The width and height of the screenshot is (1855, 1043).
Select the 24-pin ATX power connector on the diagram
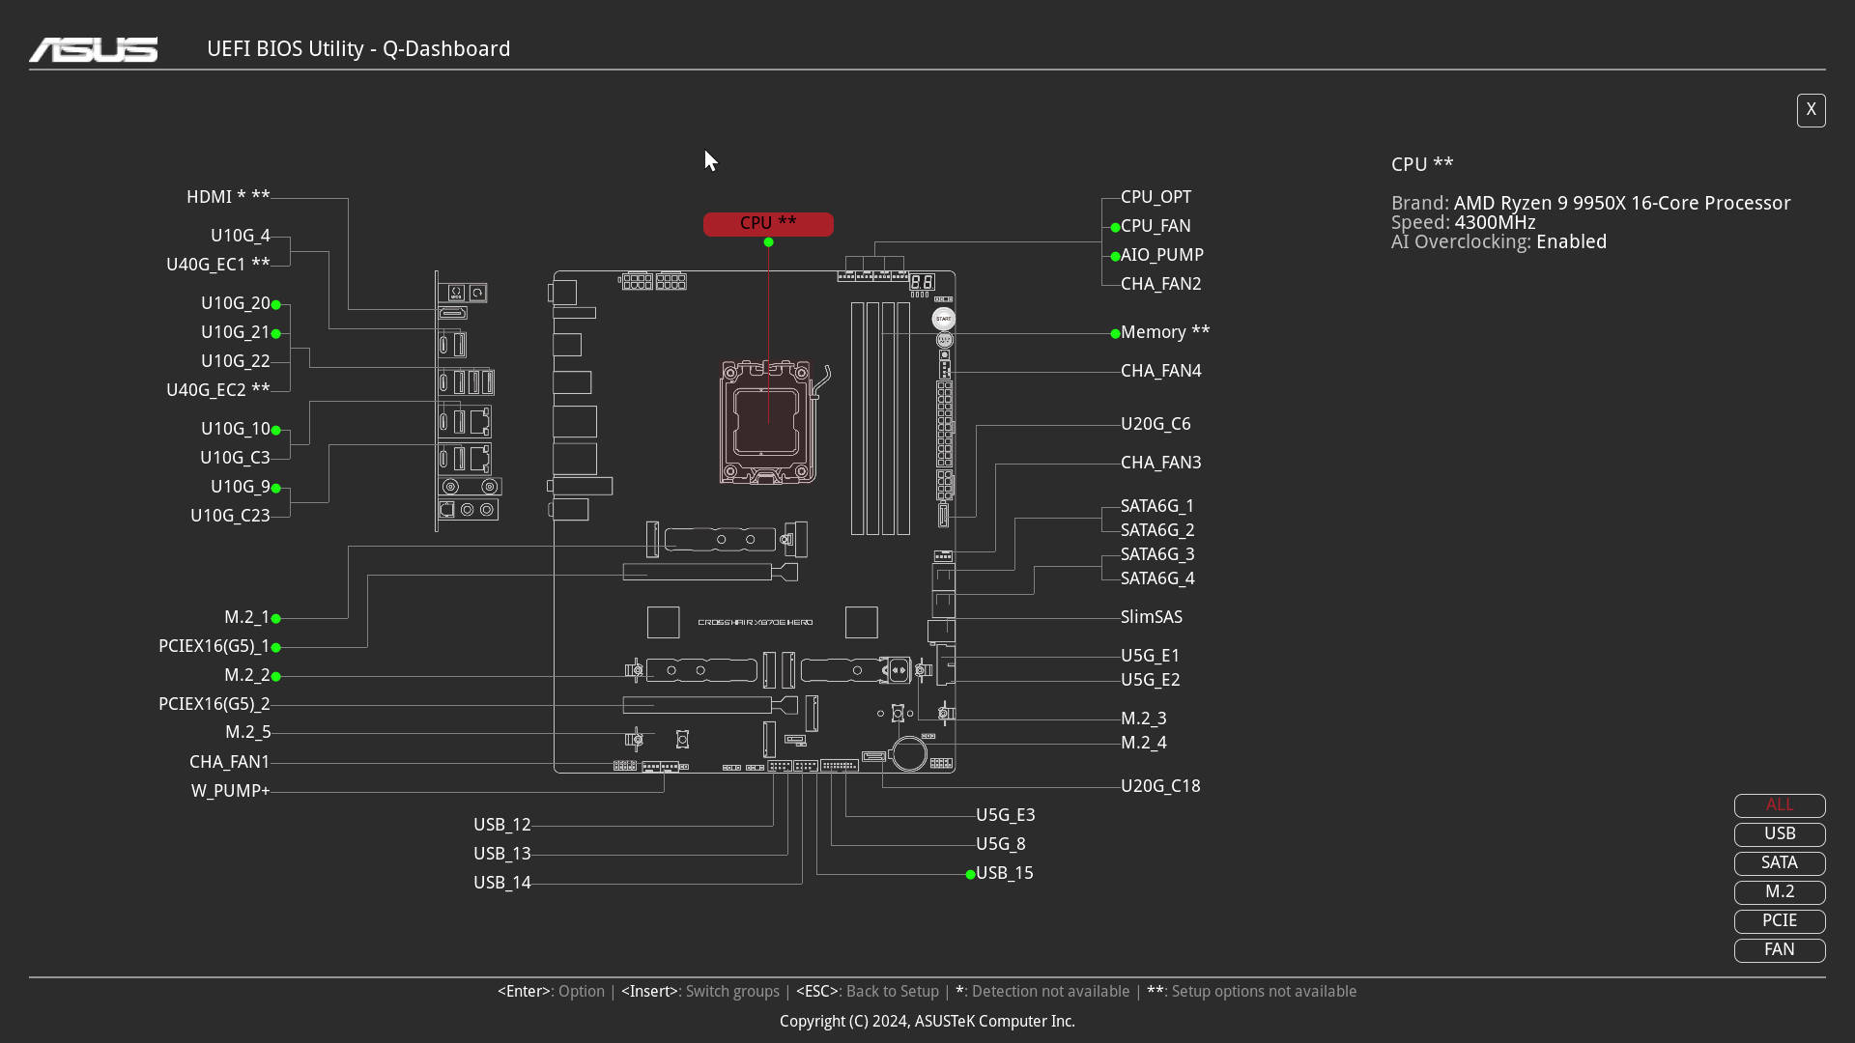[x=944, y=425]
